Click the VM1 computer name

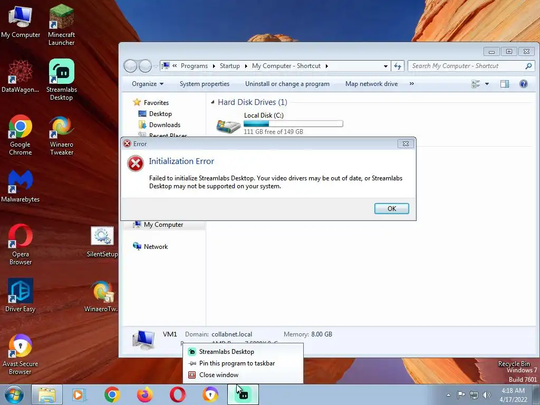tap(170, 334)
